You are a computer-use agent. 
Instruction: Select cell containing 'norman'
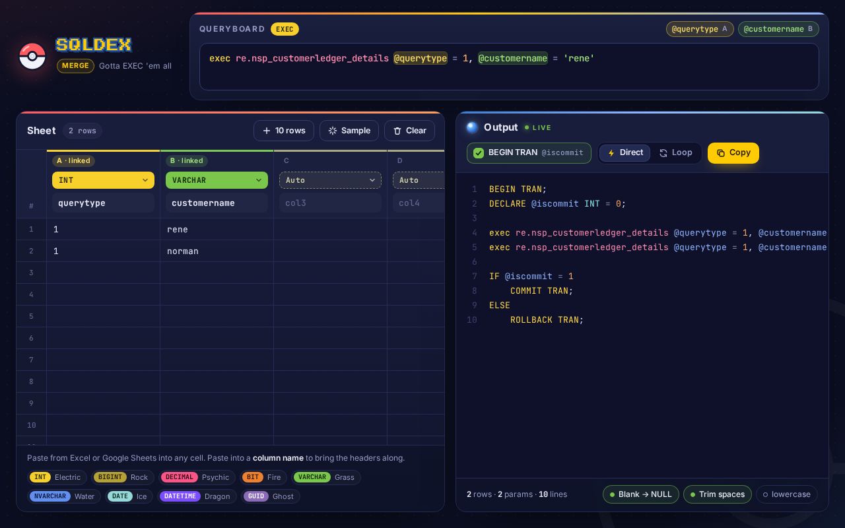click(x=217, y=251)
